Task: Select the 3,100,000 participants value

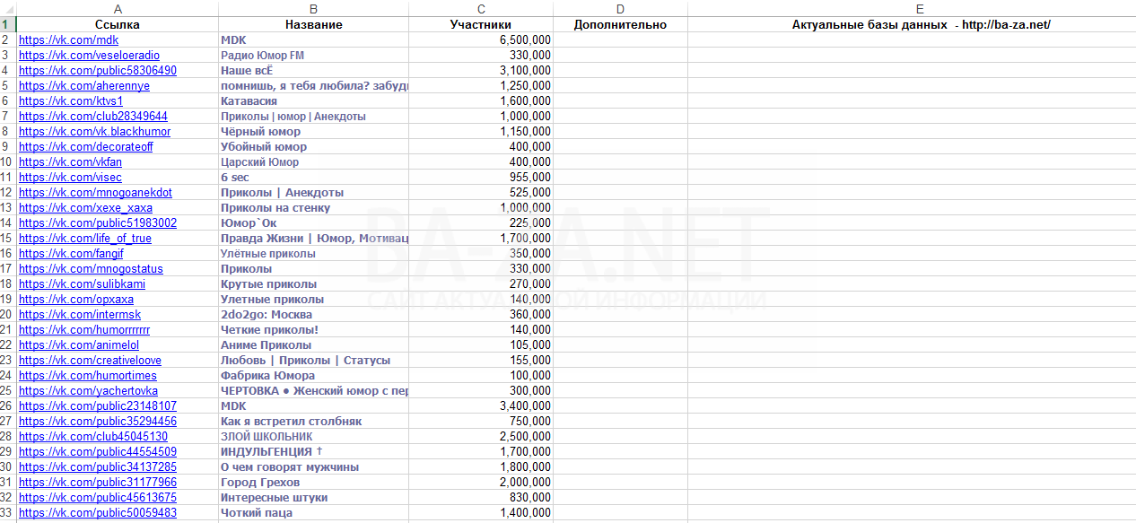Action: pyautogui.click(x=481, y=70)
